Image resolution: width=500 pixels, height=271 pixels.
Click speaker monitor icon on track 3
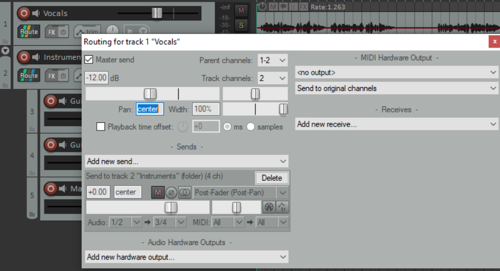(63, 101)
